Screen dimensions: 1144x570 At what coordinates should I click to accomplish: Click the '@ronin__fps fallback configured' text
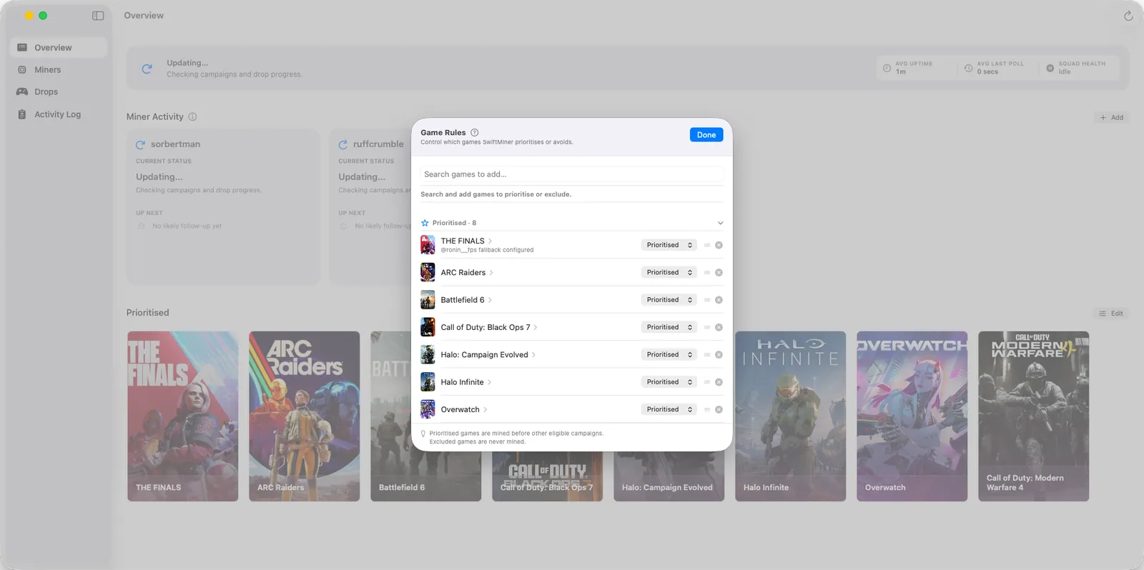click(x=487, y=250)
